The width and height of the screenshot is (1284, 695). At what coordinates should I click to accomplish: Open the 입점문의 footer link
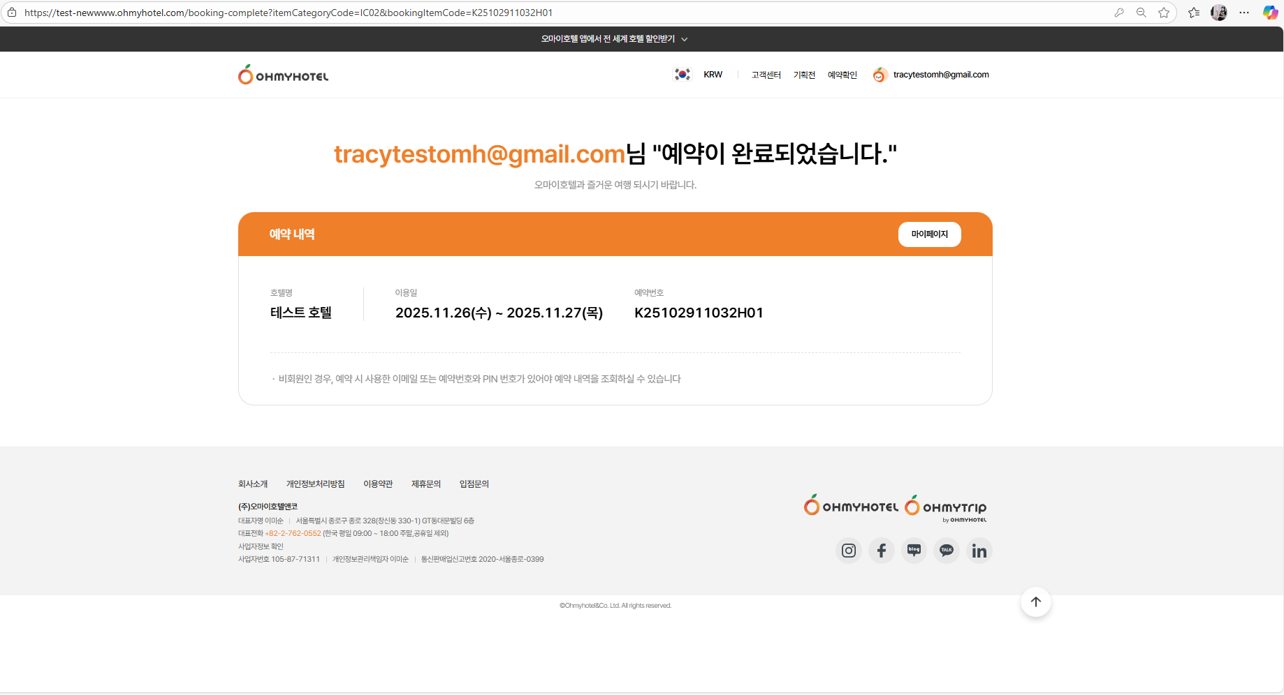click(x=474, y=484)
